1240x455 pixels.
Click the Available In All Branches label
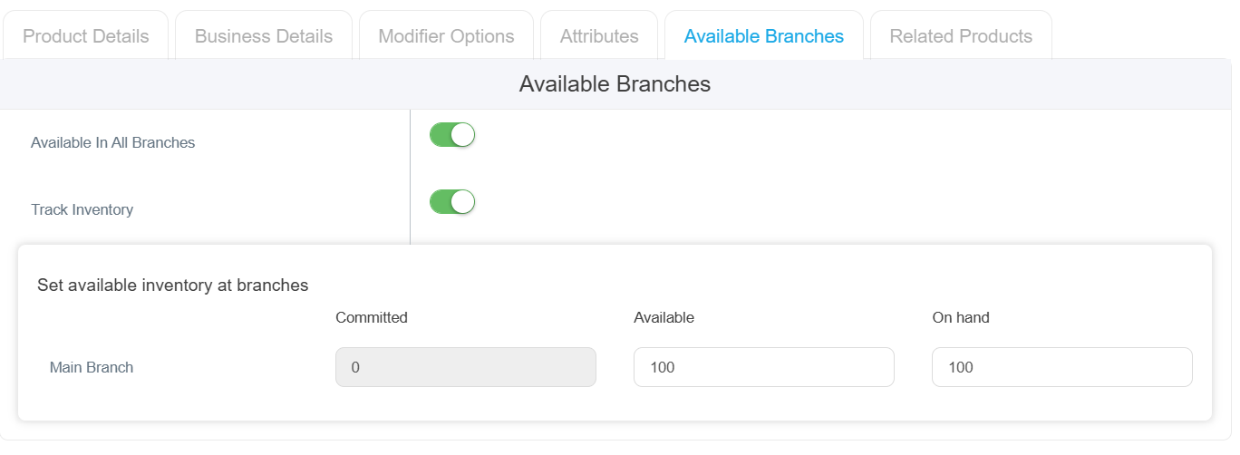113,142
